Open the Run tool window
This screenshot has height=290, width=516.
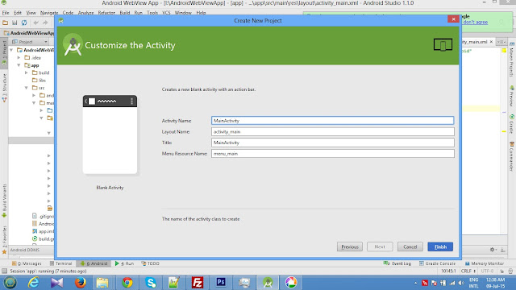coord(124,263)
